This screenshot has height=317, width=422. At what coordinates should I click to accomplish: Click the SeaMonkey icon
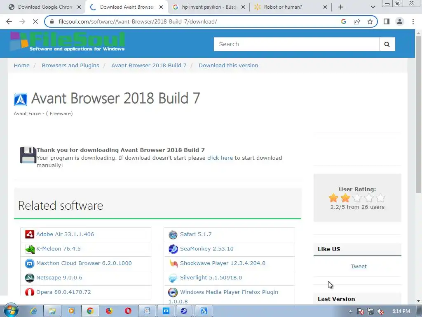click(173, 249)
